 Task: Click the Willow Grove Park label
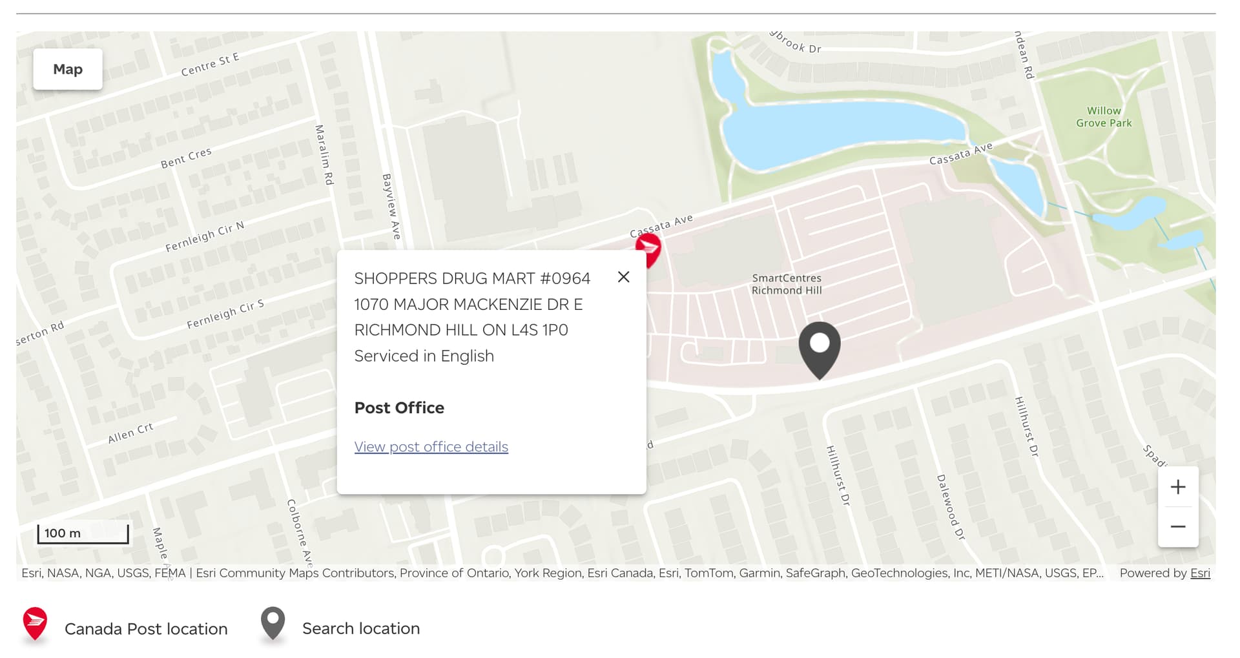point(1103,117)
